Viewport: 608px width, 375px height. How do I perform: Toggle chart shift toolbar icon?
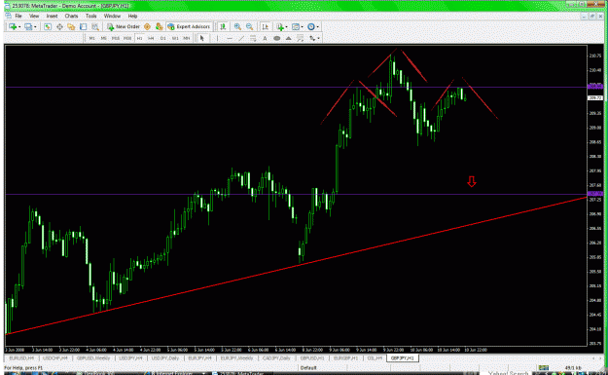click(266, 27)
